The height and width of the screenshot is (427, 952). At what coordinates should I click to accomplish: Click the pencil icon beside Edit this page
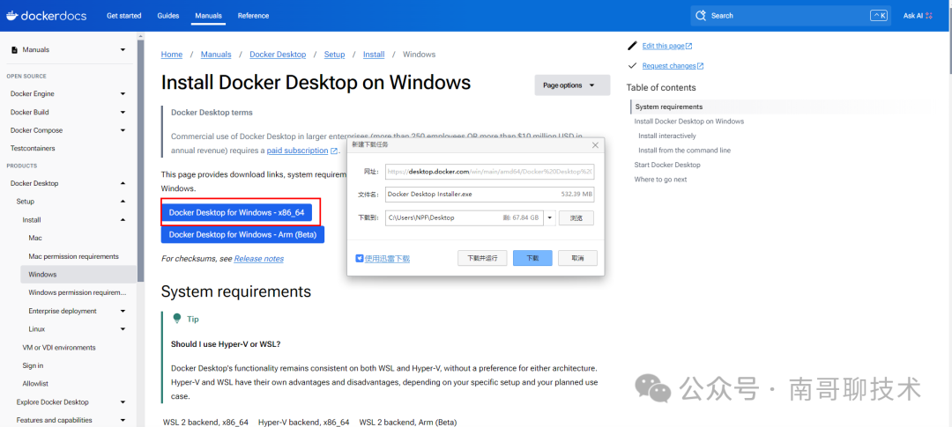pos(633,46)
